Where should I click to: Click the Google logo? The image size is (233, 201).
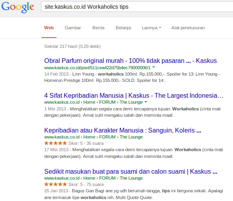click(18, 7)
